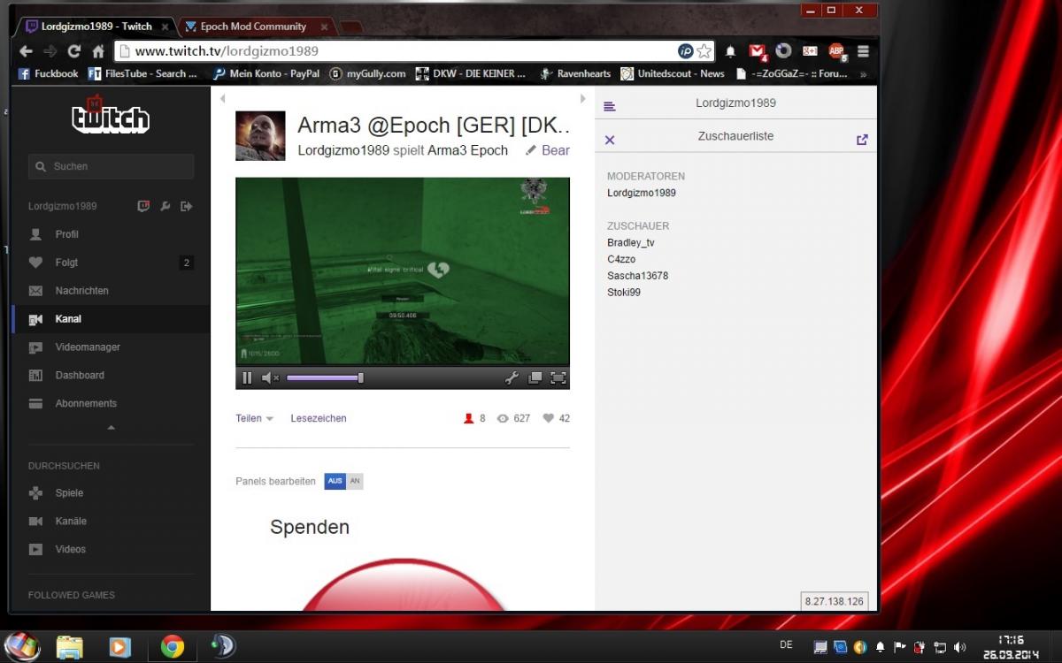Open the Google+ extension icon
The width and height of the screenshot is (1062, 663).
pos(810,51)
